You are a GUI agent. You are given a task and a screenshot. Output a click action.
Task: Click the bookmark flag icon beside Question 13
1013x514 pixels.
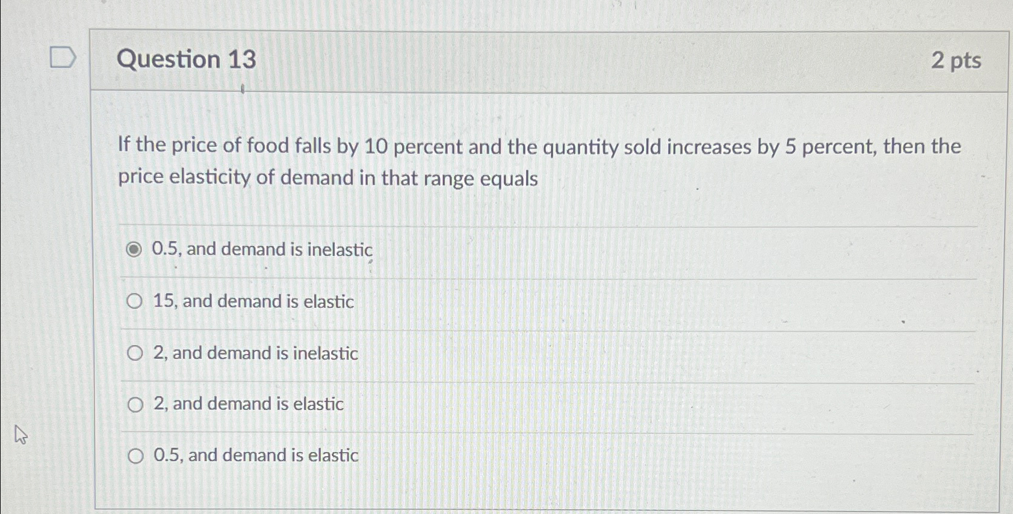[62, 58]
